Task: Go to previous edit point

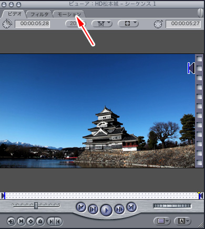Action: (x=81, y=208)
